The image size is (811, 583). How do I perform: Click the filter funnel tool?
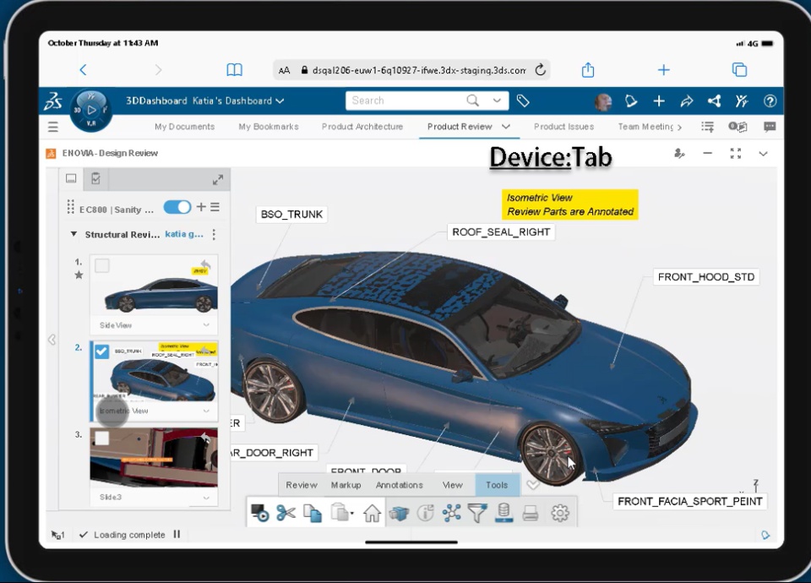point(476,513)
